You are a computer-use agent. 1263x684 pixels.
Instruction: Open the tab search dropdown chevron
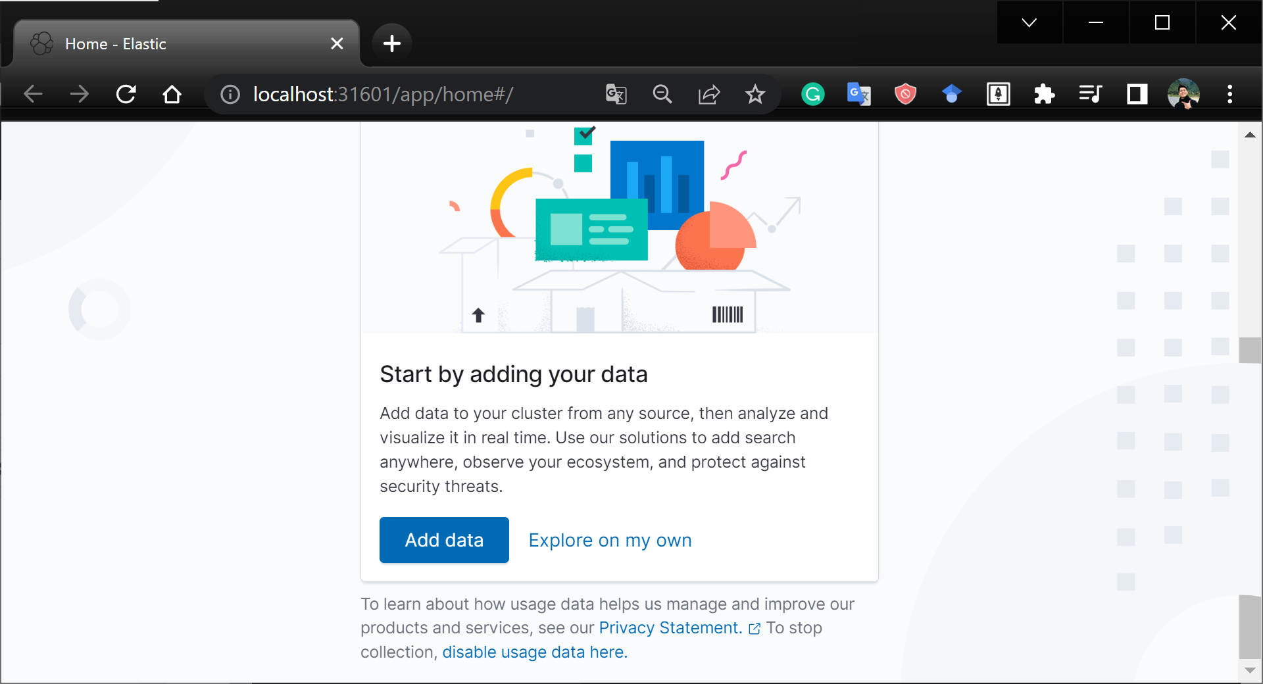(1029, 22)
